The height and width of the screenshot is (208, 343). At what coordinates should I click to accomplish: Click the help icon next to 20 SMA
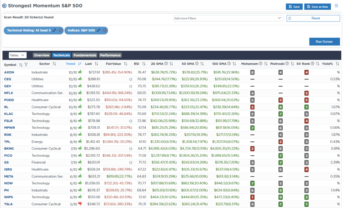tap(166, 64)
